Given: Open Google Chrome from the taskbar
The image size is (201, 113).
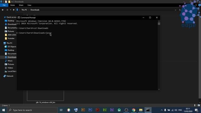Looking at the screenshot, I should (133, 110).
